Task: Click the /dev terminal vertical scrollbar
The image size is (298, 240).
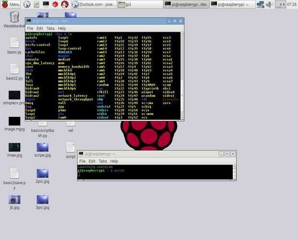Action: pos(182,76)
